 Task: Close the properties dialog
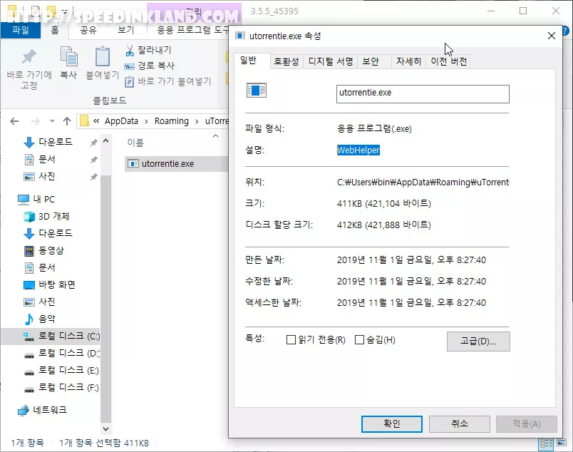tap(552, 36)
